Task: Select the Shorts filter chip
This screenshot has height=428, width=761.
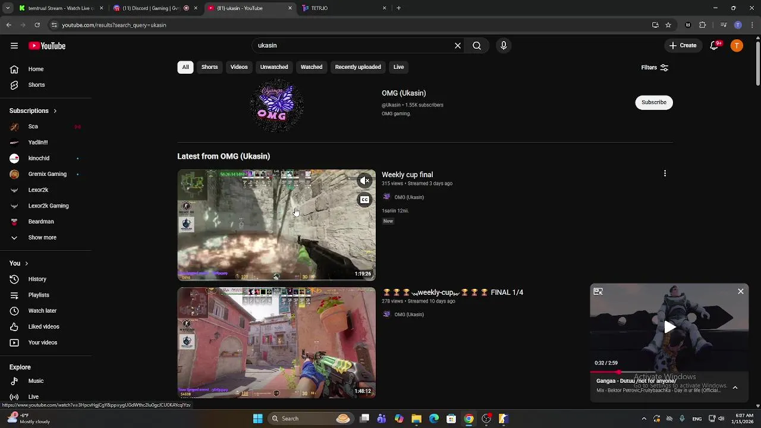Action: [209, 67]
